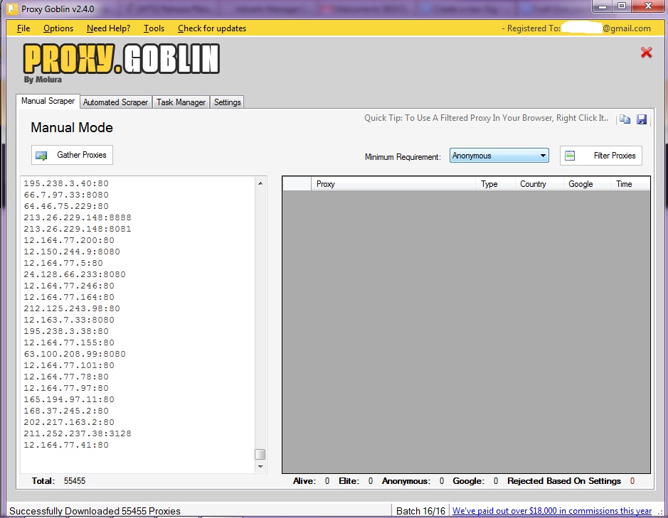668x518 pixels.
Task: Click the red X close panel icon
Action: point(646,53)
